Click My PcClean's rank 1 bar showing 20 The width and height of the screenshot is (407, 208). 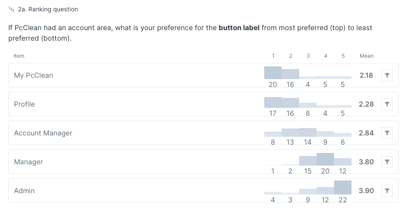273,73
